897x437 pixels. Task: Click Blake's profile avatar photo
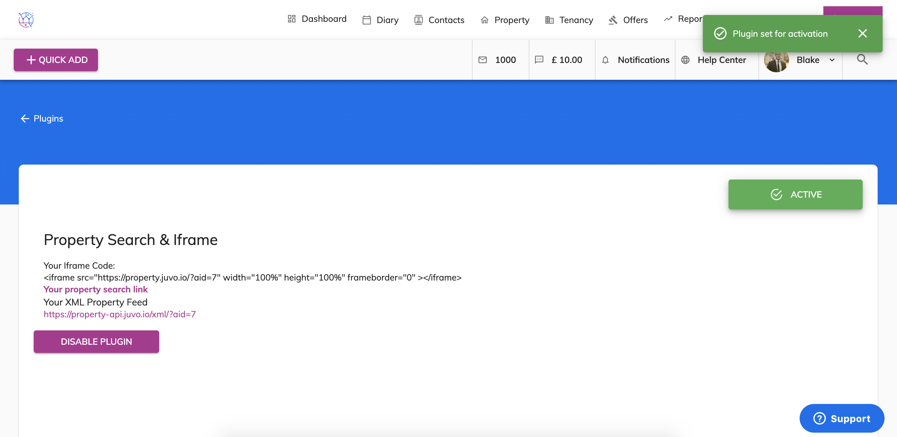pos(776,62)
